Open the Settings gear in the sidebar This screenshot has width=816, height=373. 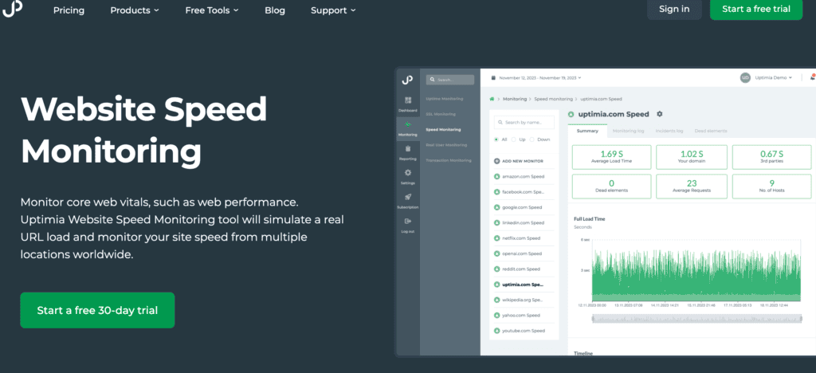tap(408, 173)
